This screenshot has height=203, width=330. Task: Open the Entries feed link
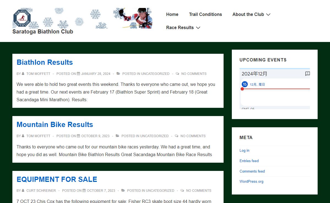tap(249, 161)
